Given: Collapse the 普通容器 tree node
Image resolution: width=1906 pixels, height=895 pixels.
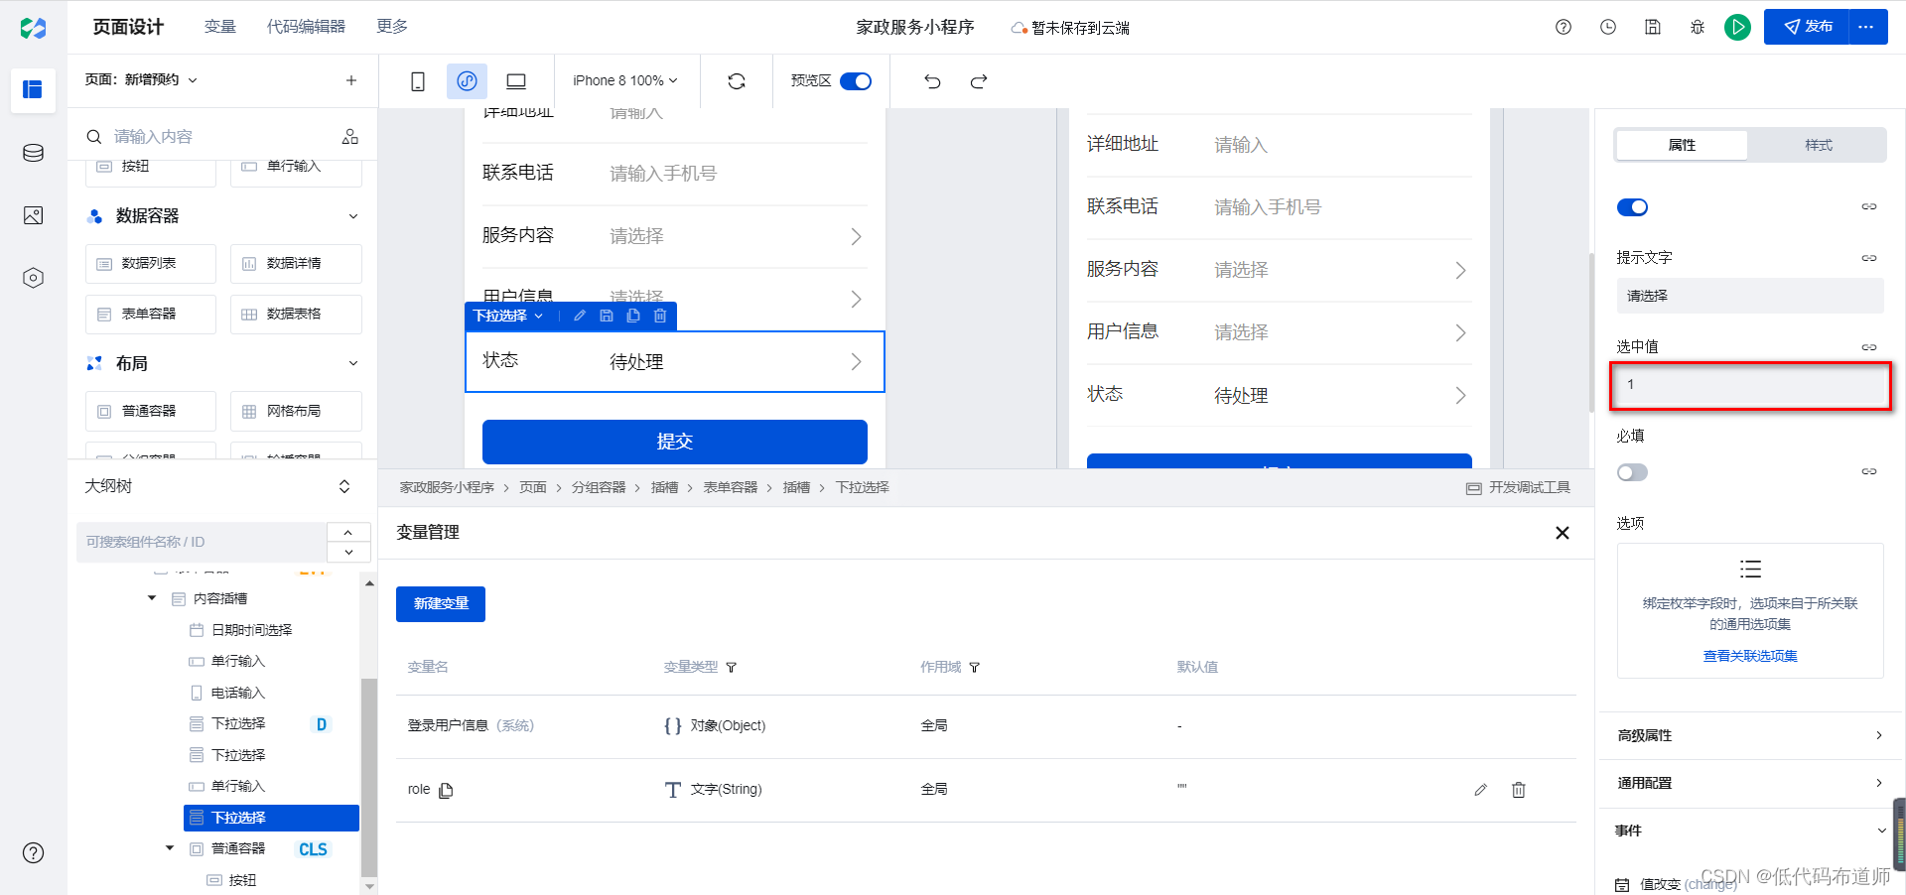Looking at the screenshot, I should [x=170, y=848].
